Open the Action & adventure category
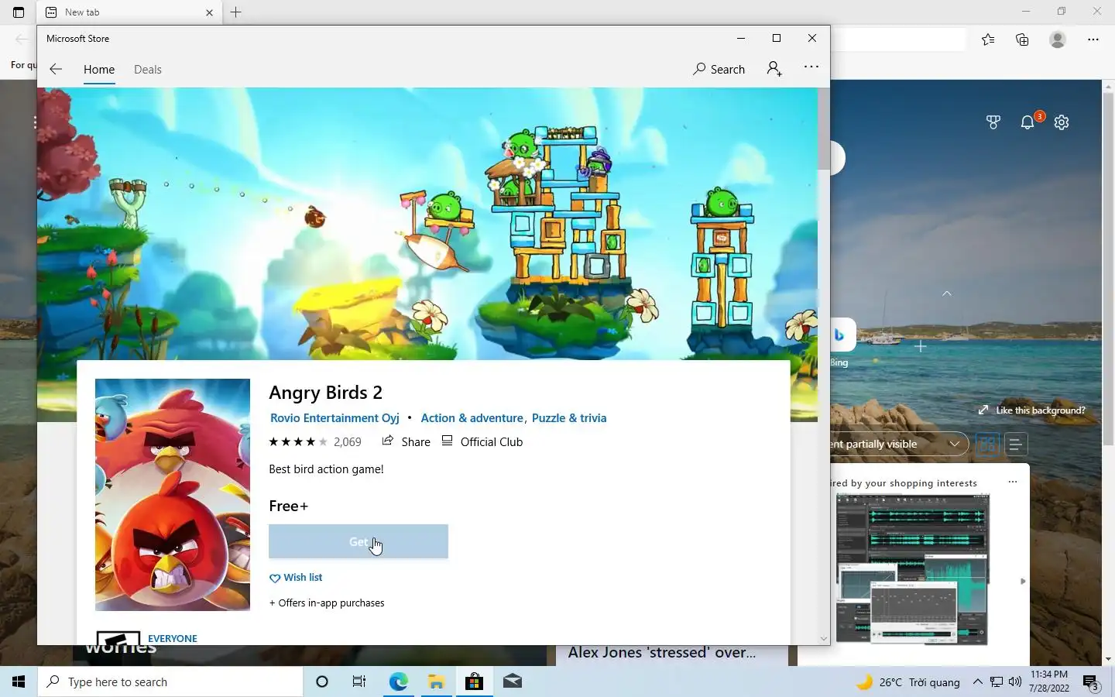 [472, 418]
